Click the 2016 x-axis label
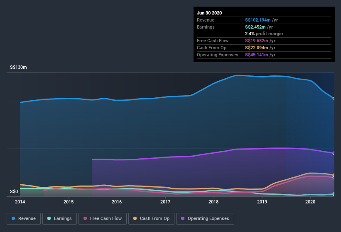The width and height of the screenshot is (341, 232). (117, 202)
